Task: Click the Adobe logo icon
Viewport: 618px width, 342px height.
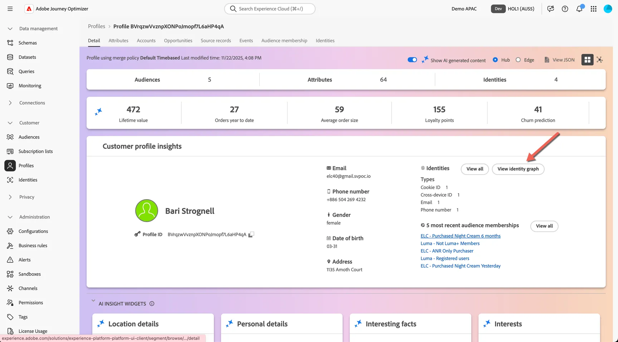Action: pos(29,9)
